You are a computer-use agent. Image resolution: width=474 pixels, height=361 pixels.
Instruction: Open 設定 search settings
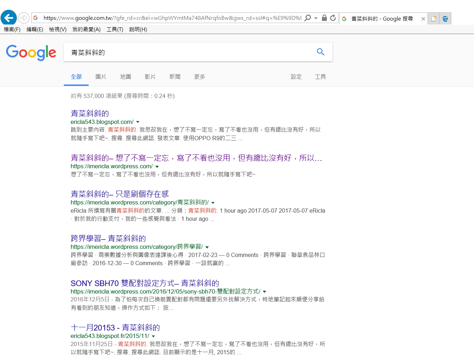[296, 77]
